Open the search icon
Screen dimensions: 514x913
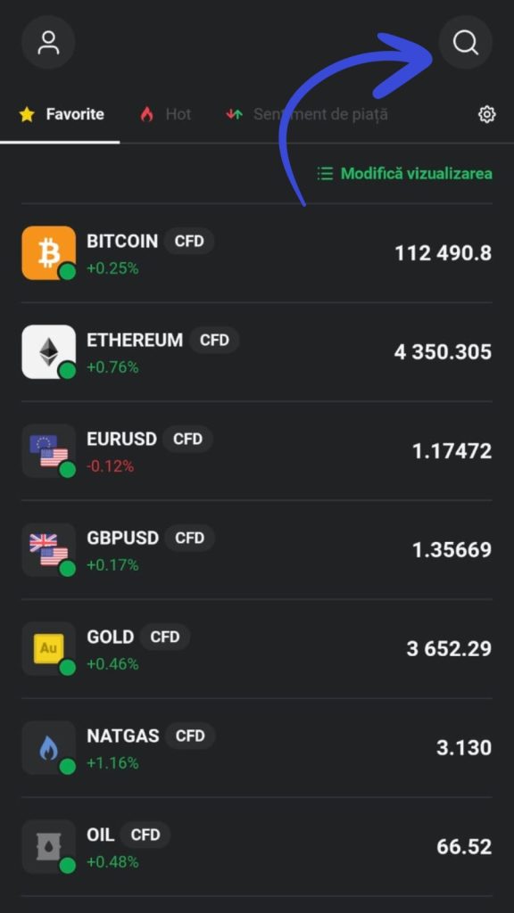point(465,42)
